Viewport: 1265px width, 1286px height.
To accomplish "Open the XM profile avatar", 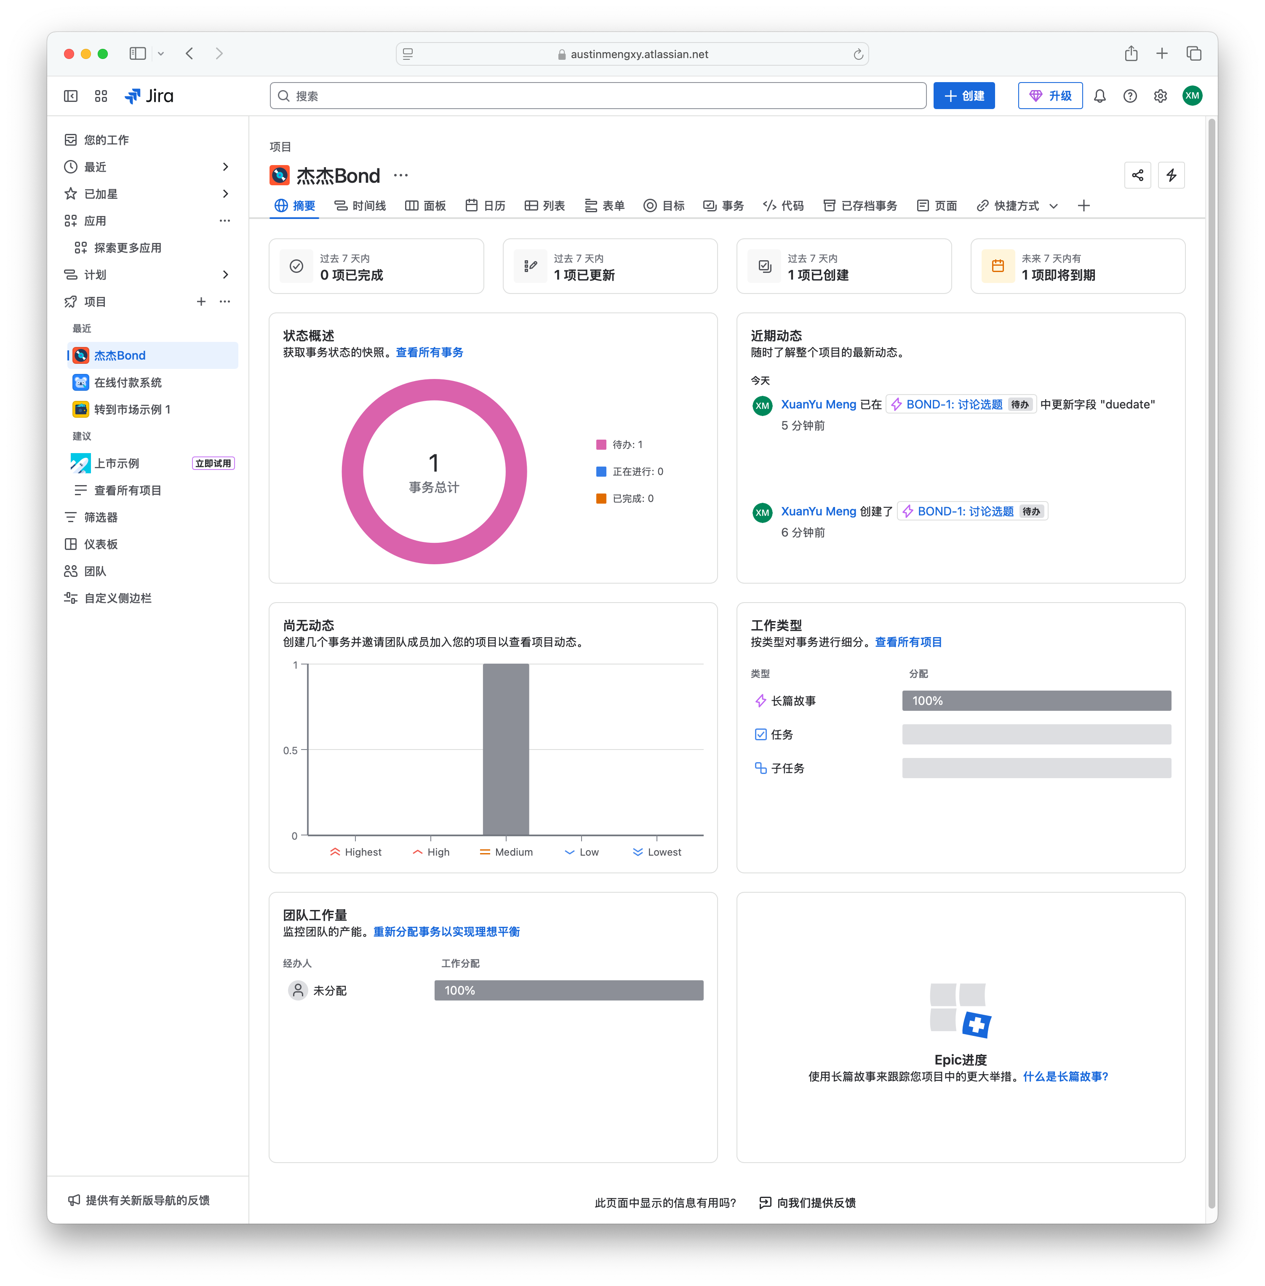I will pos(1192,96).
